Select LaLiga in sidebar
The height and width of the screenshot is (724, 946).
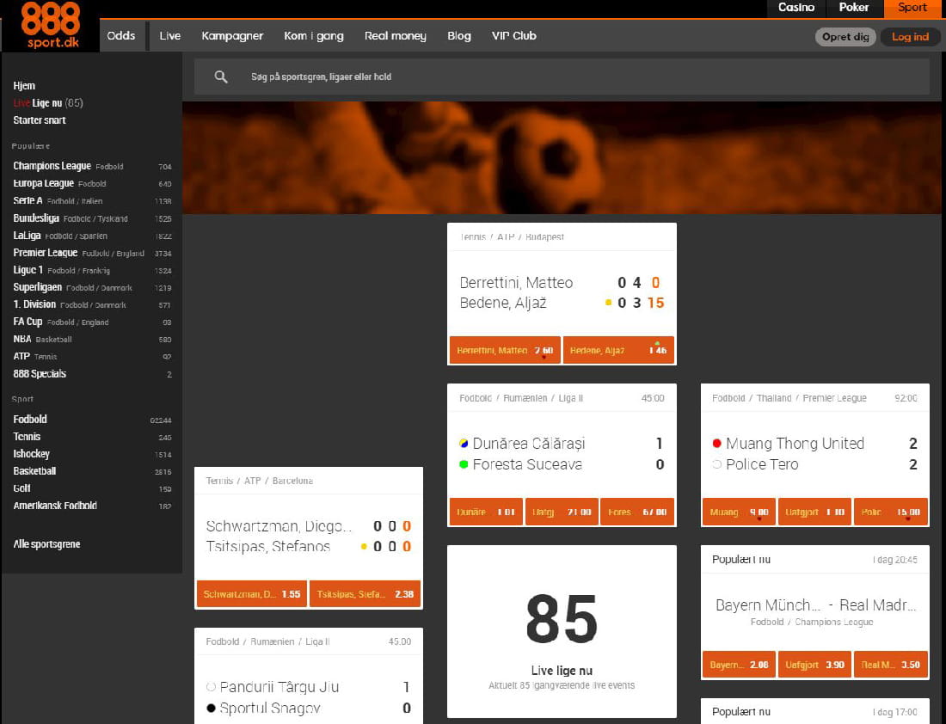tap(92, 236)
